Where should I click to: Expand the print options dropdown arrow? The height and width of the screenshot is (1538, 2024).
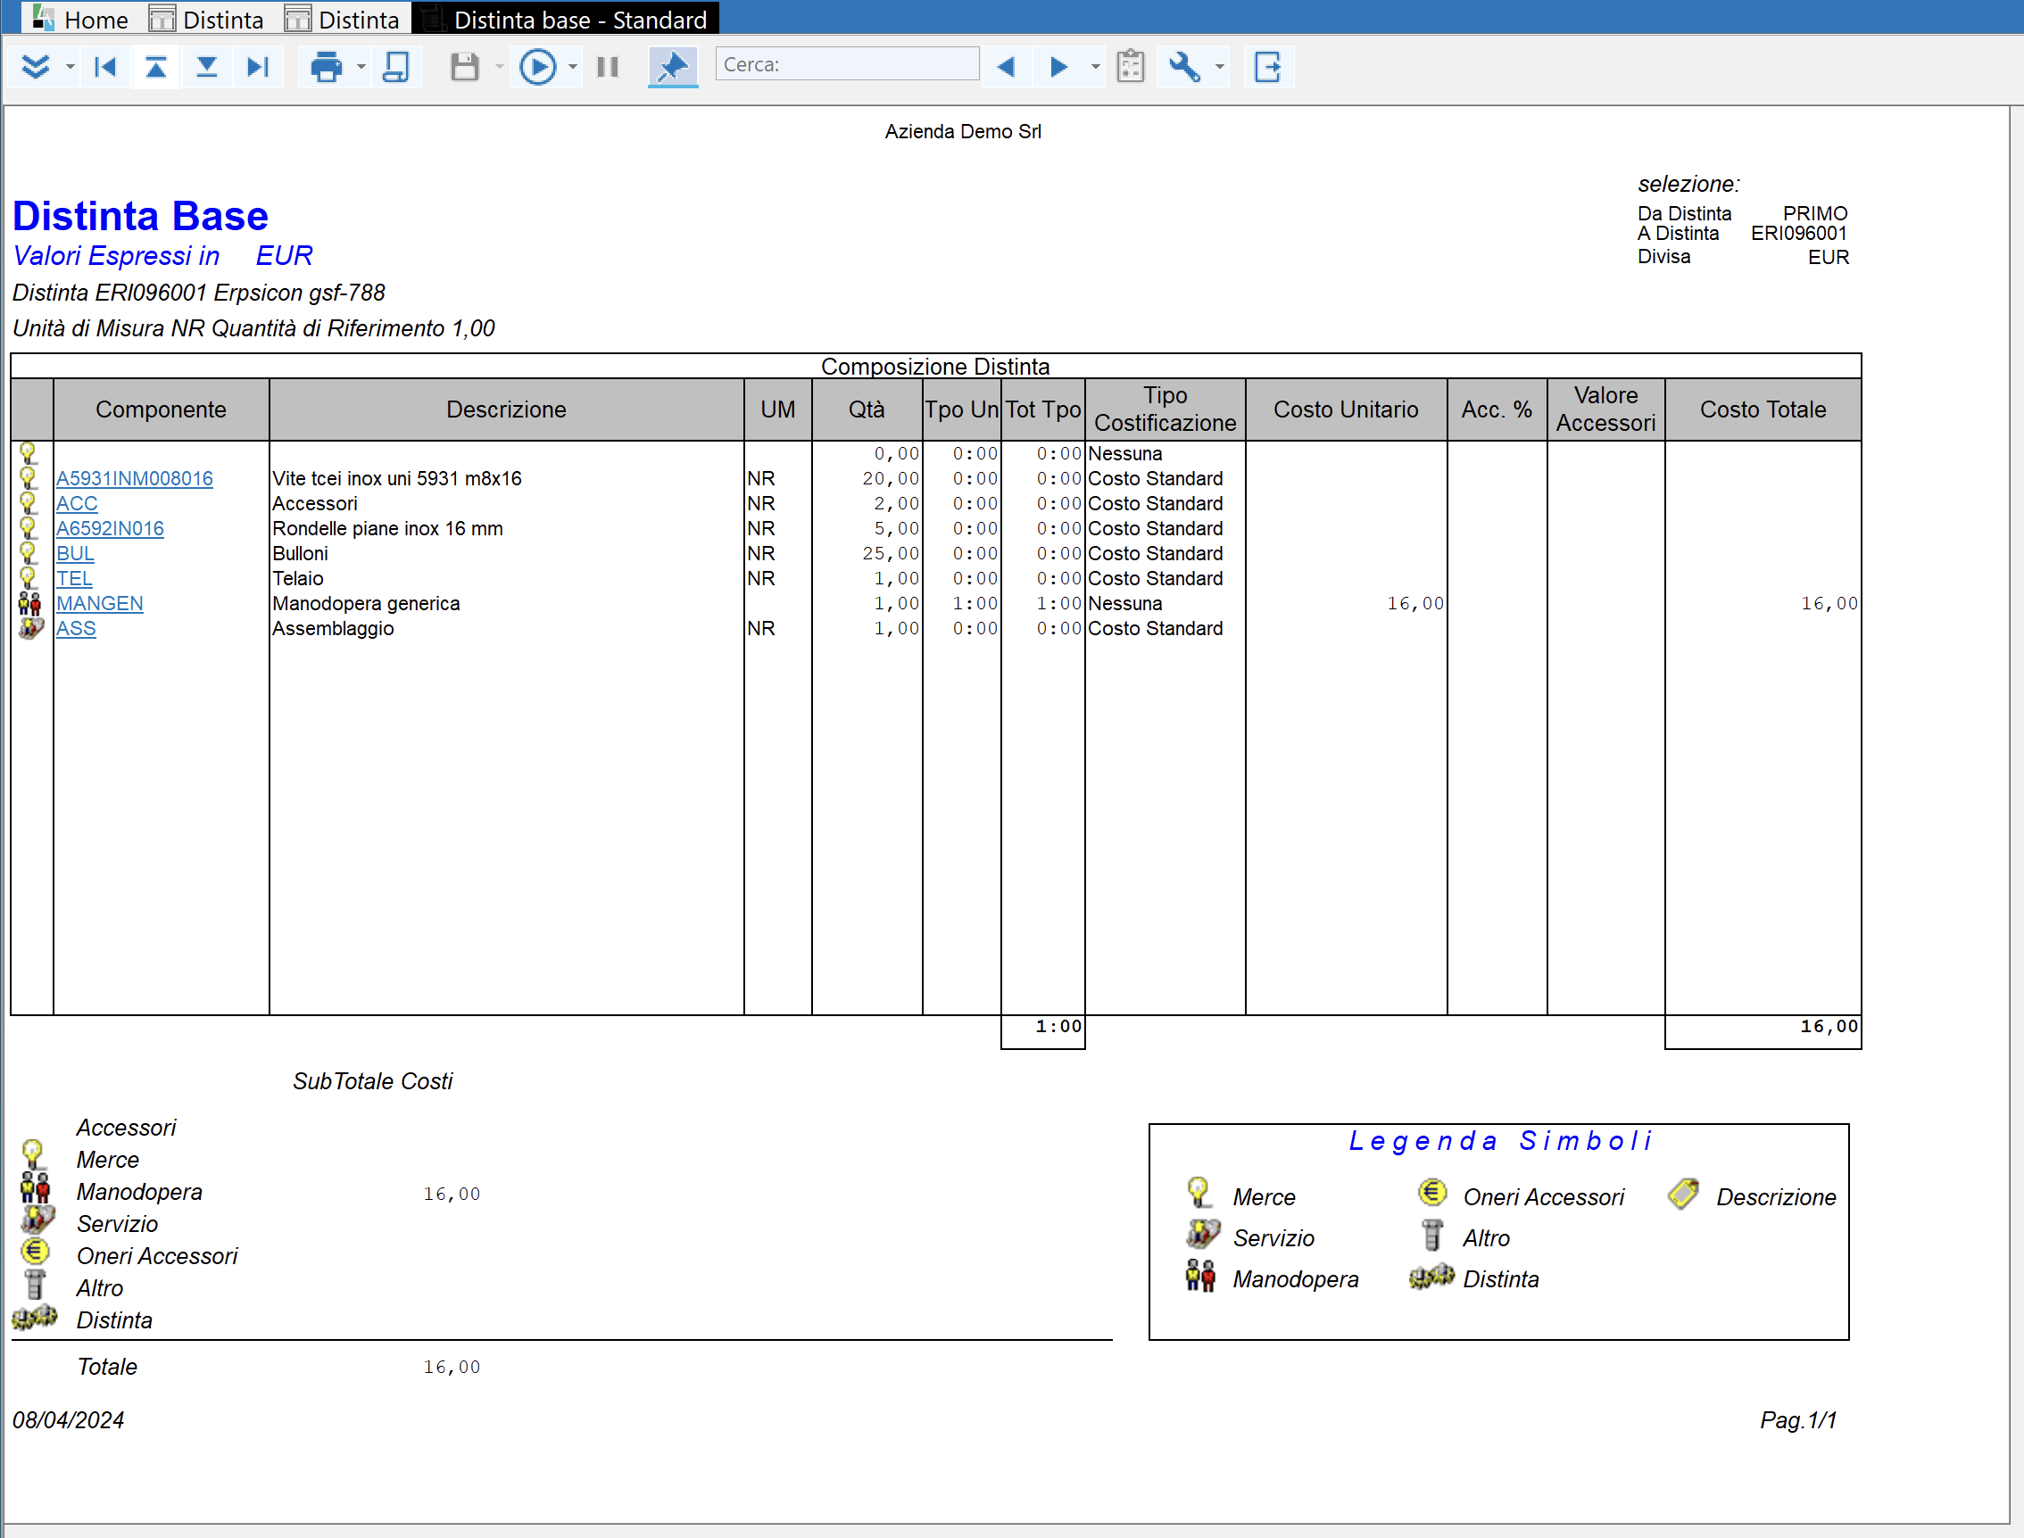361,67
